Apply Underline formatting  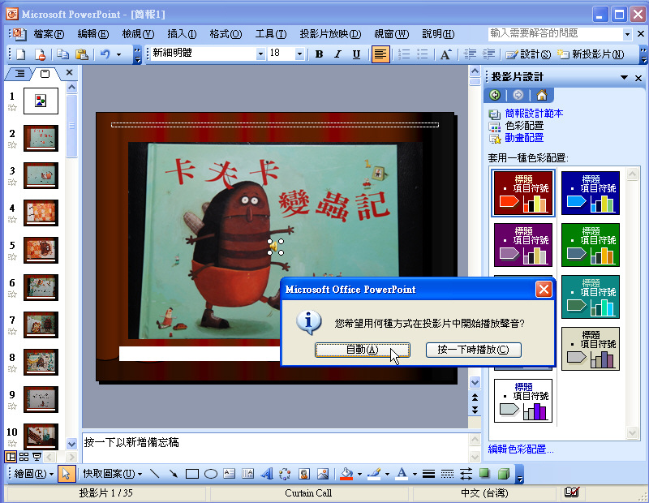356,54
